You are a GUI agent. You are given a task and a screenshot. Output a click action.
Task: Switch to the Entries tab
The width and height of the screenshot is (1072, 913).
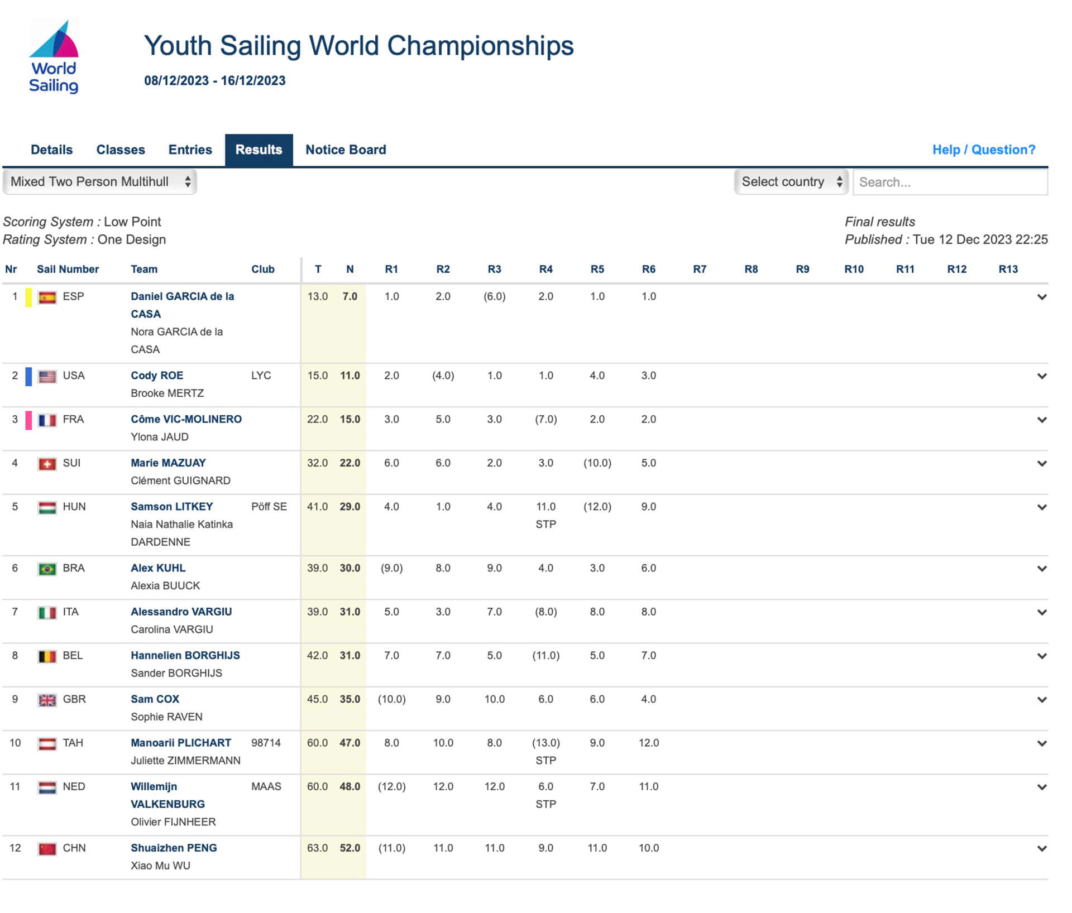pyautogui.click(x=190, y=150)
